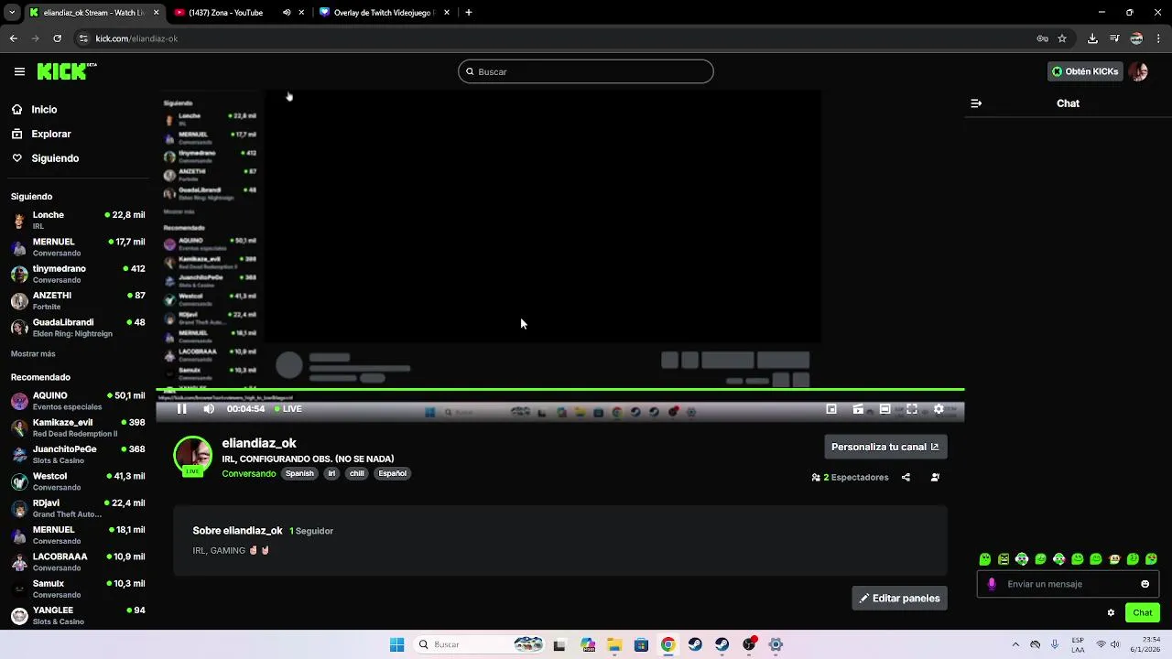
Task: Click the user moderation icon beside share
Action: pos(935,477)
